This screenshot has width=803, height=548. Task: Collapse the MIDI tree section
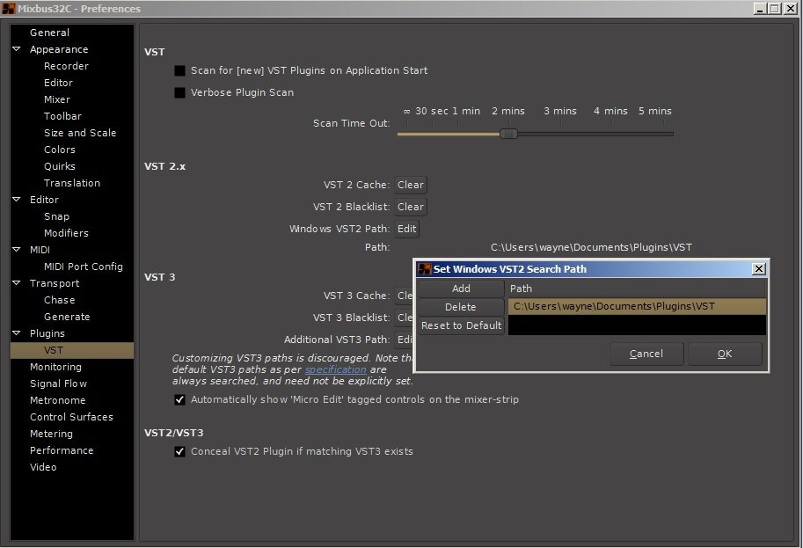(17, 250)
